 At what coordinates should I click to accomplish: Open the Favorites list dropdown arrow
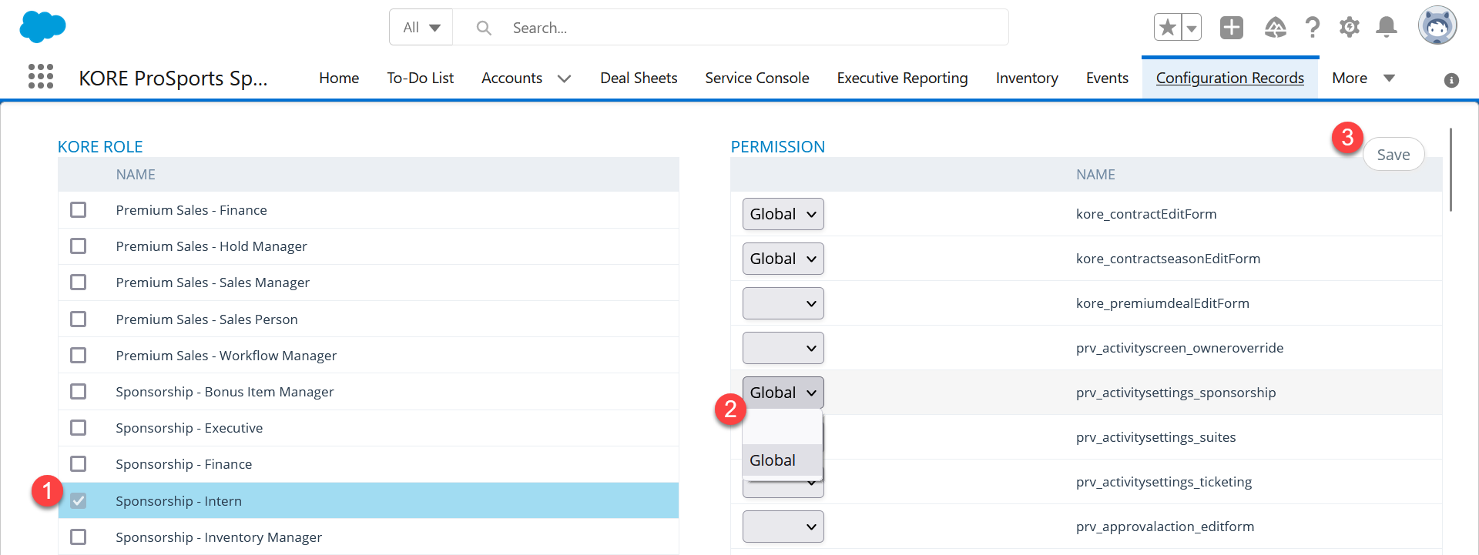tap(1192, 28)
